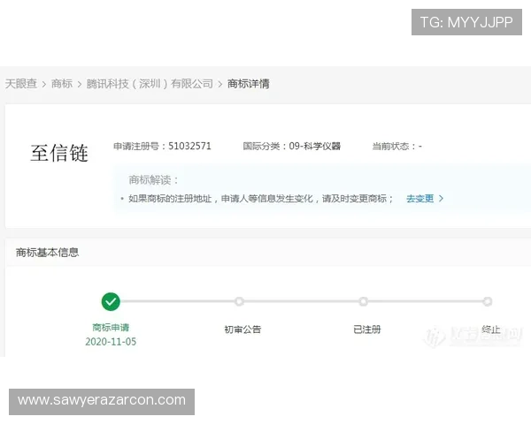531x424 pixels.
Task: Go to the 商标 breadcrumb level
Action: click(x=62, y=84)
